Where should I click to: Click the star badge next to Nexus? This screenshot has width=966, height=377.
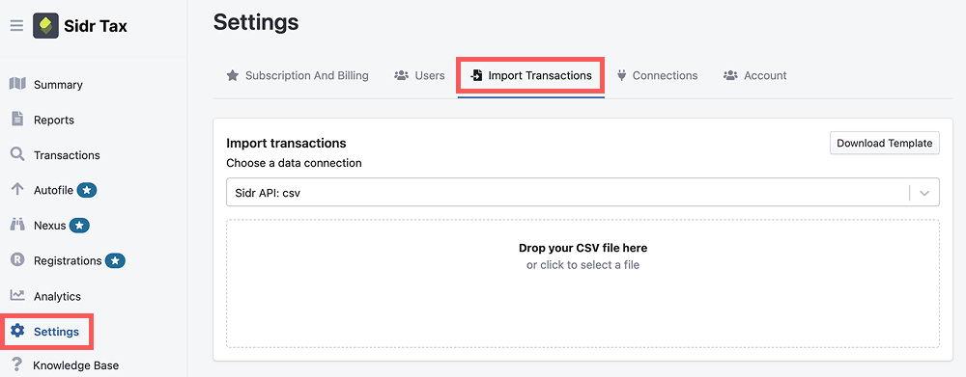[79, 226]
